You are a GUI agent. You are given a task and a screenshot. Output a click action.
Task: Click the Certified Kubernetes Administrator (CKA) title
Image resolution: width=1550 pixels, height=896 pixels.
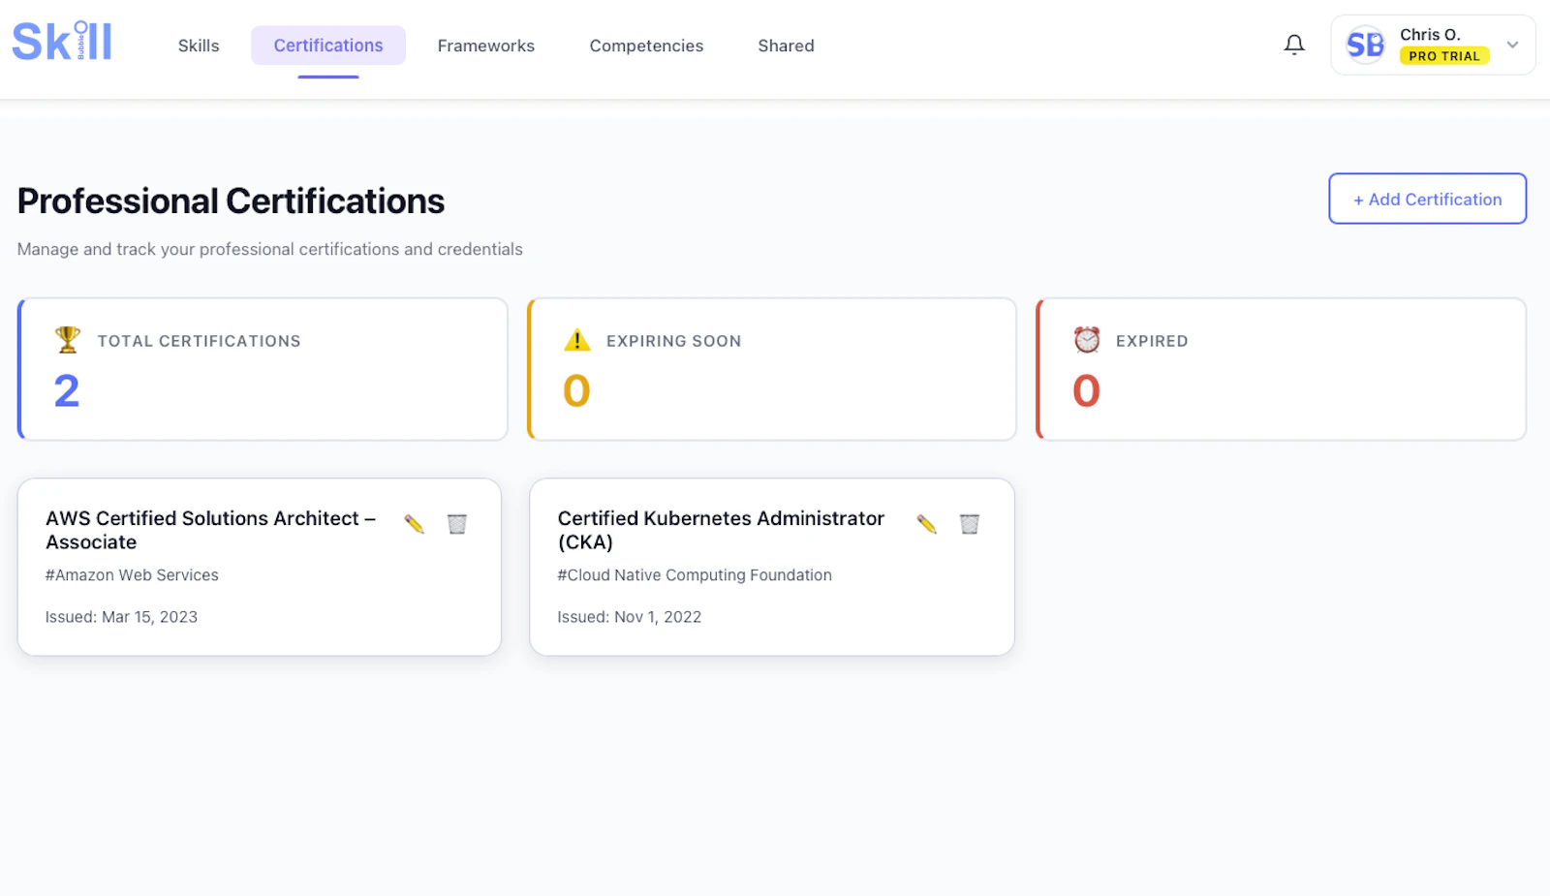(721, 530)
